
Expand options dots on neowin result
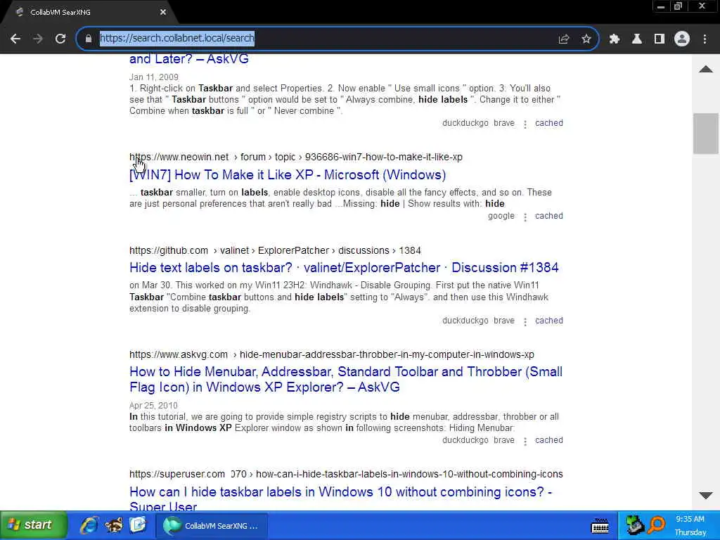[525, 217]
